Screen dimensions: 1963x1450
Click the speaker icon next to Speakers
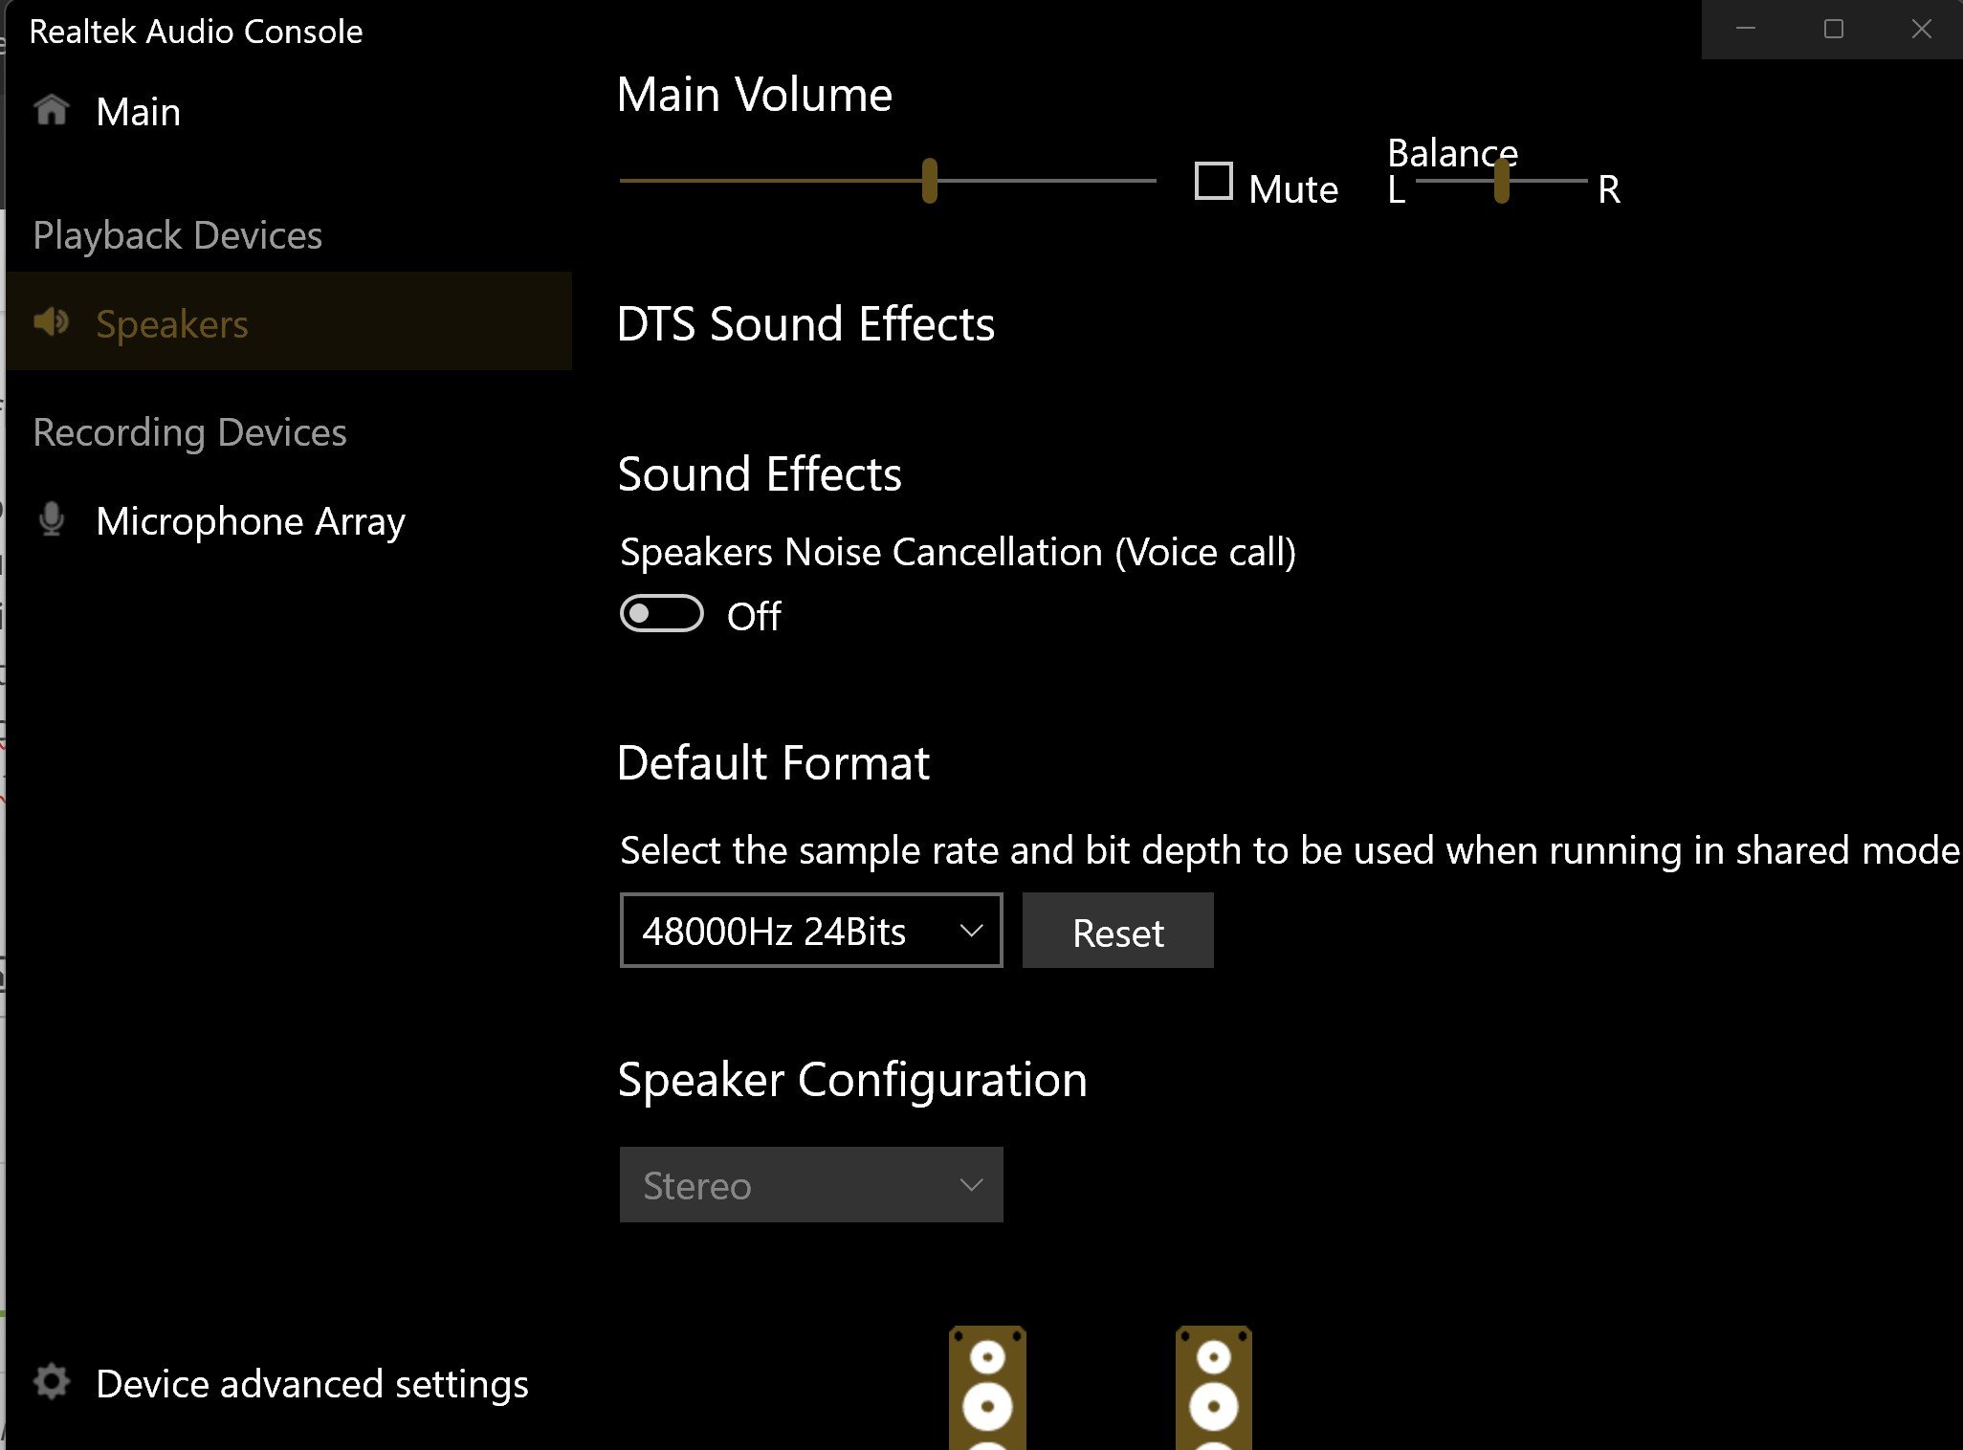click(52, 322)
